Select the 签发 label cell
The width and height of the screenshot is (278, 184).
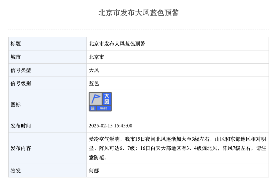[x=16, y=171]
